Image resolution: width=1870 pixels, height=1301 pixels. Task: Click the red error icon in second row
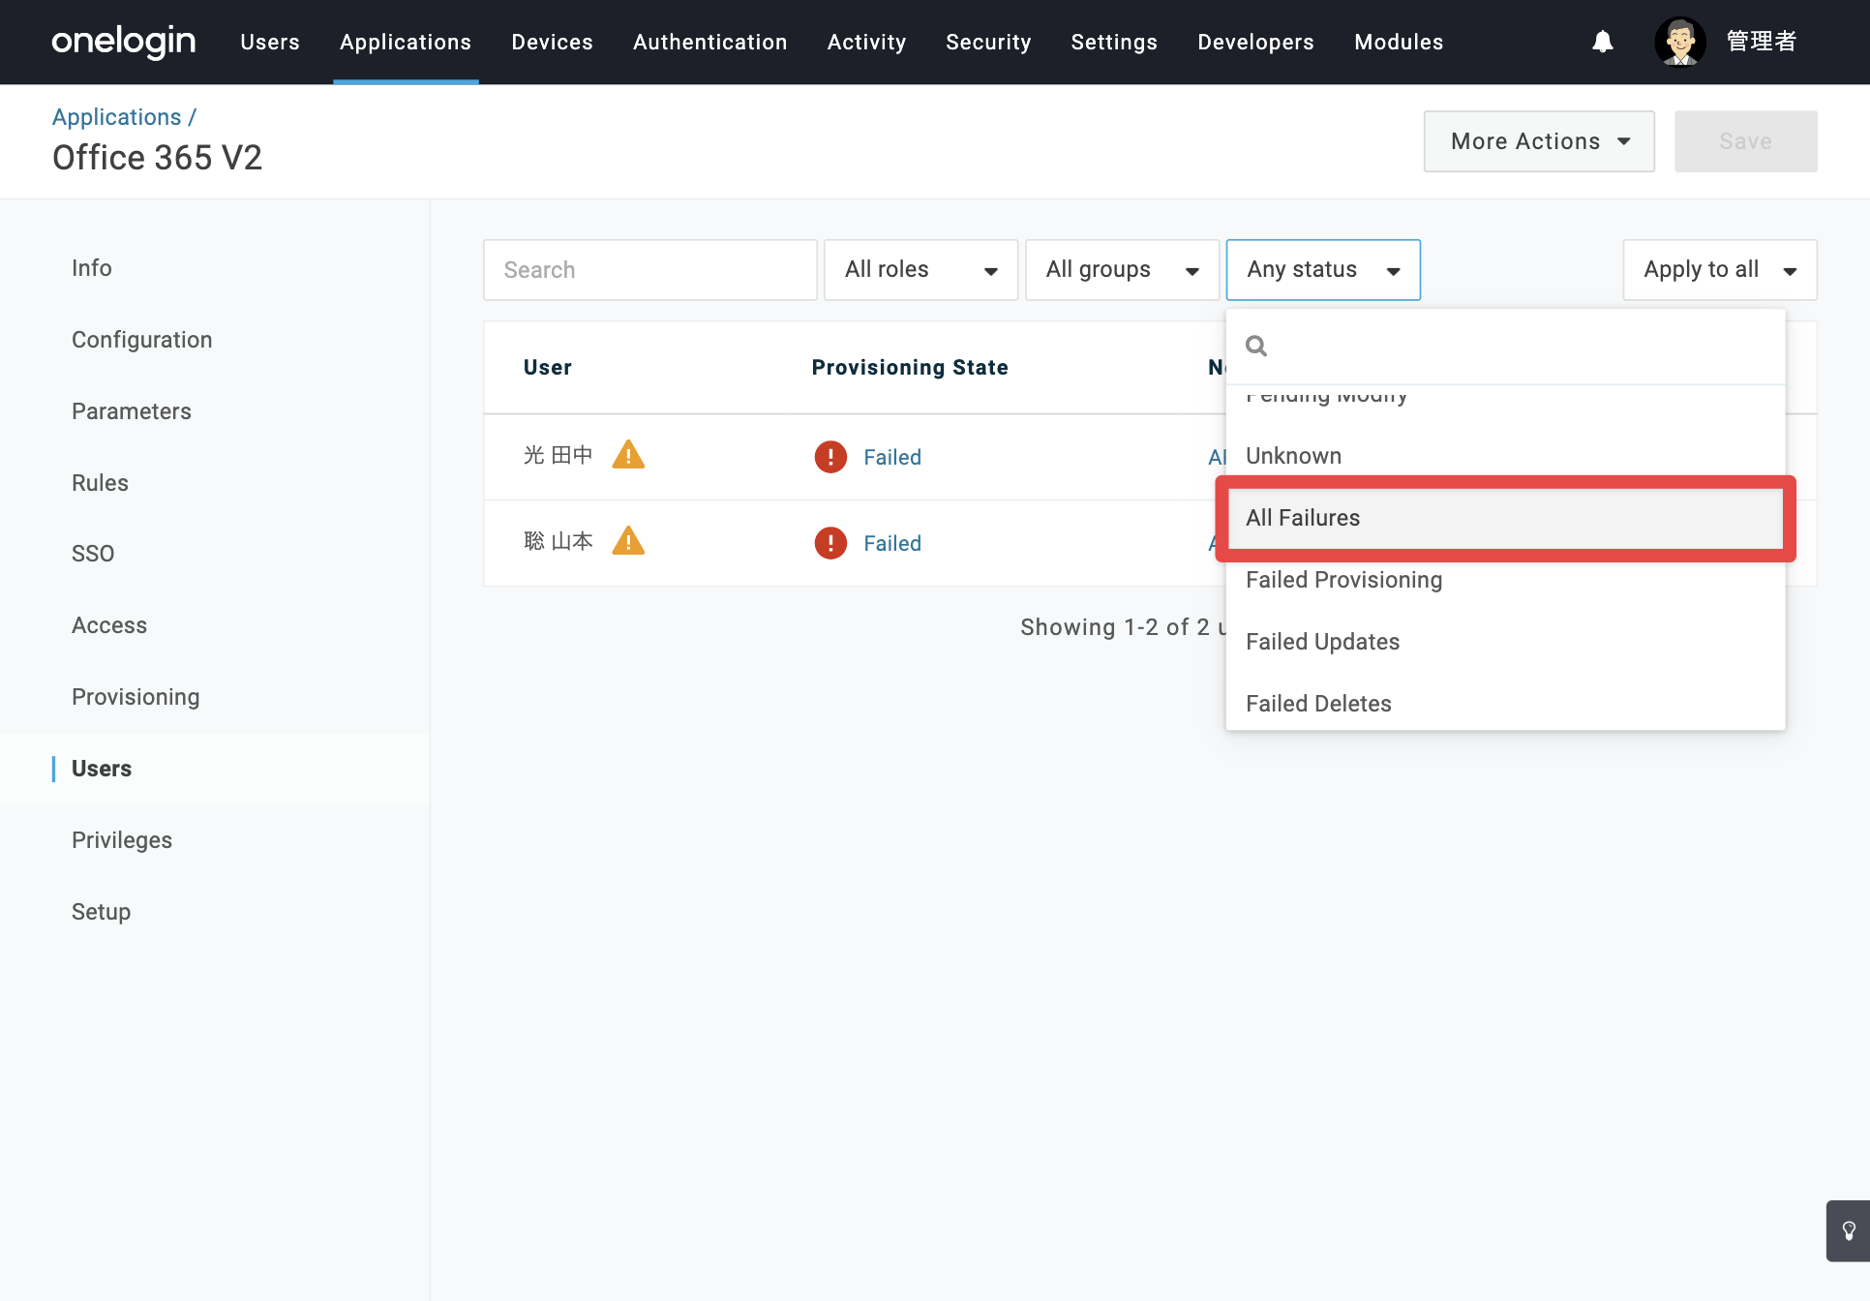[830, 543]
